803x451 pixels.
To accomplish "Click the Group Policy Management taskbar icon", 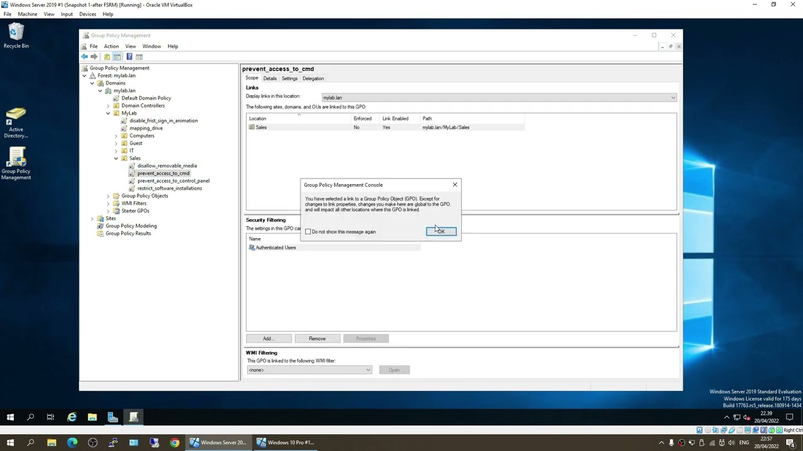I will tap(134, 417).
